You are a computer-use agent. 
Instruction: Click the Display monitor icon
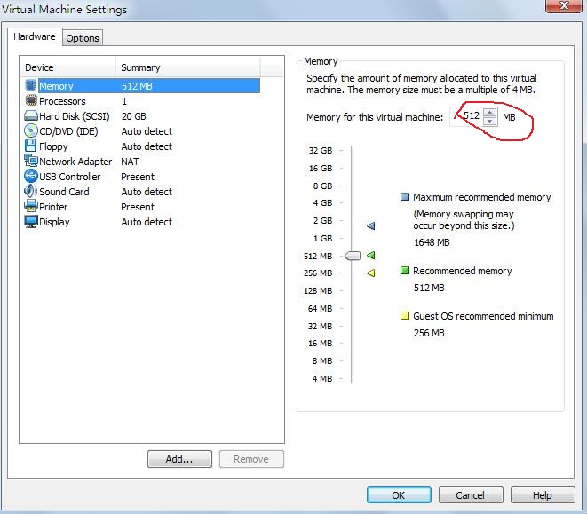[x=31, y=221]
